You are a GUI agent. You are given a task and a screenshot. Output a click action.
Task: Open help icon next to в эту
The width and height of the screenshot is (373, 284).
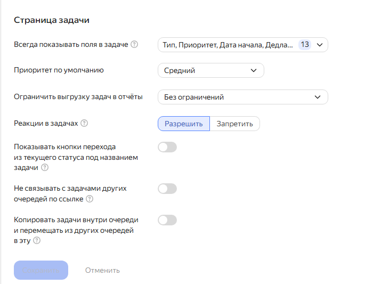click(x=37, y=240)
